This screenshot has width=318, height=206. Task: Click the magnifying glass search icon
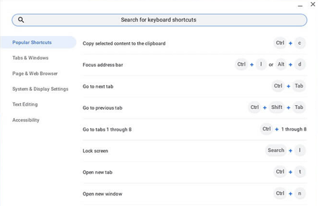(21, 20)
